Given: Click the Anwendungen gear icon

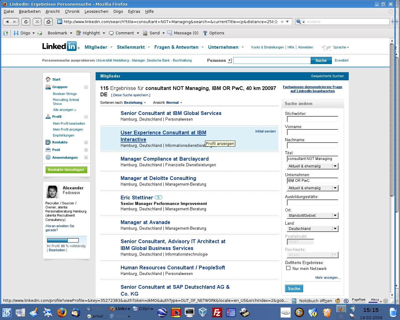Looking at the screenshot, I should coord(48,157).
